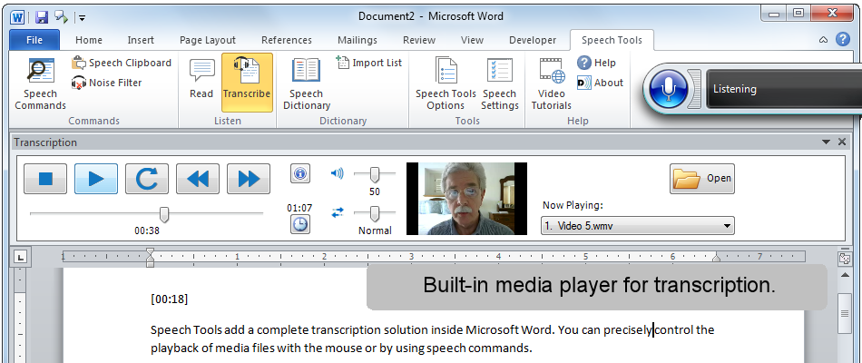
Task: Play the transcription media
Action: coord(96,179)
